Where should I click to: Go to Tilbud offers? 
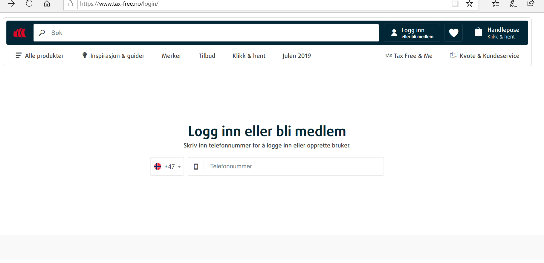coord(207,56)
